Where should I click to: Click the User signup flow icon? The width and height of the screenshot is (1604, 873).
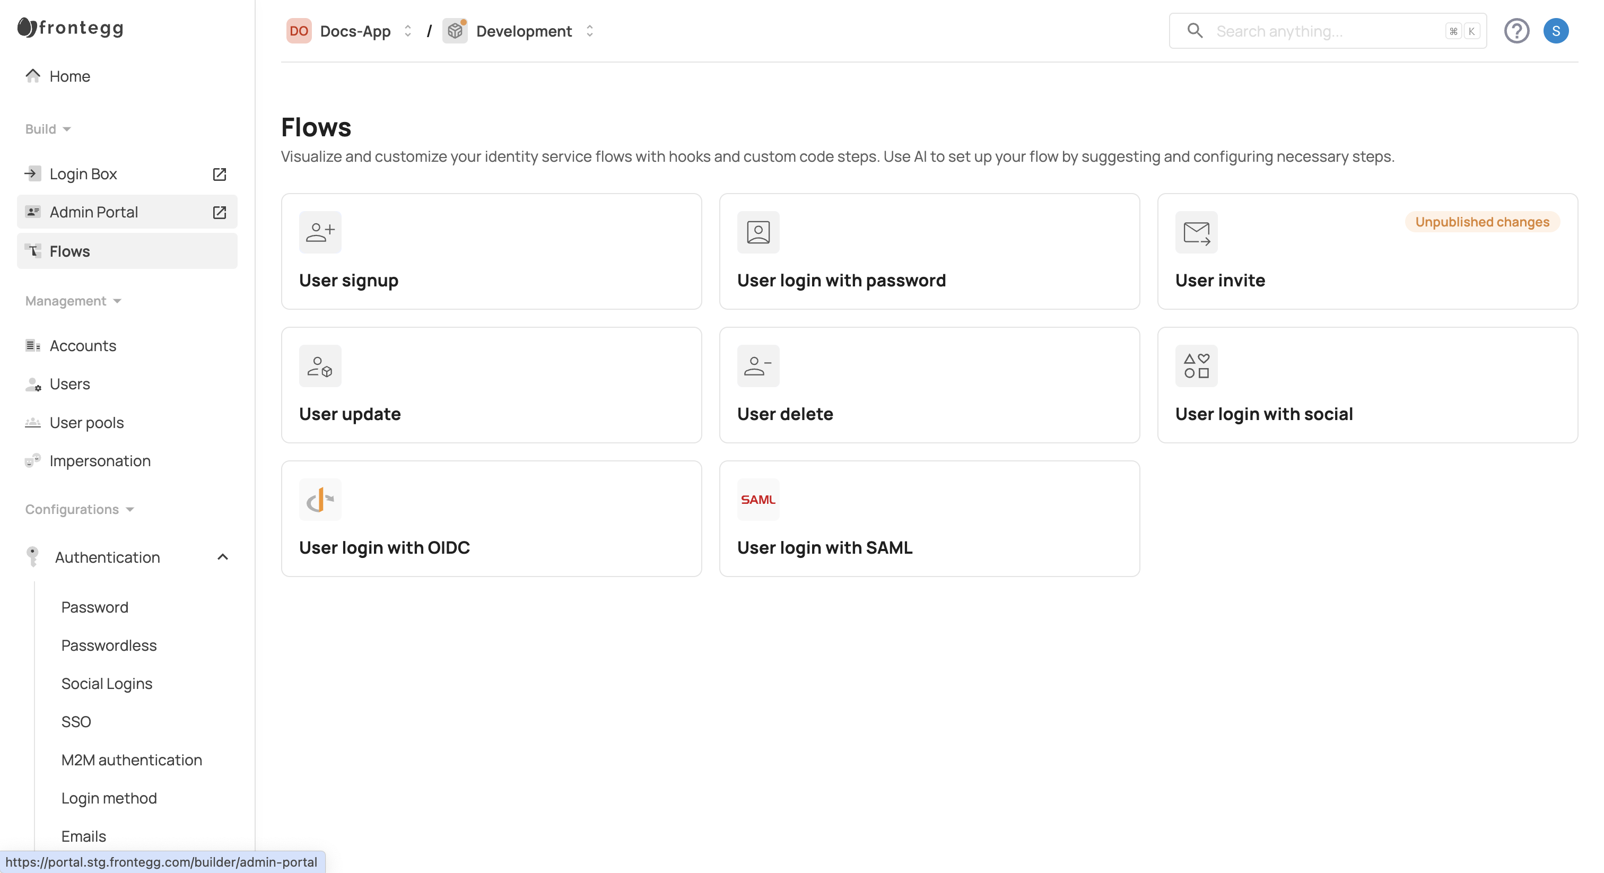(320, 232)
